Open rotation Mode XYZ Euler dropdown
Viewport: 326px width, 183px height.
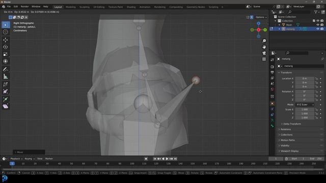coord(305,105)
